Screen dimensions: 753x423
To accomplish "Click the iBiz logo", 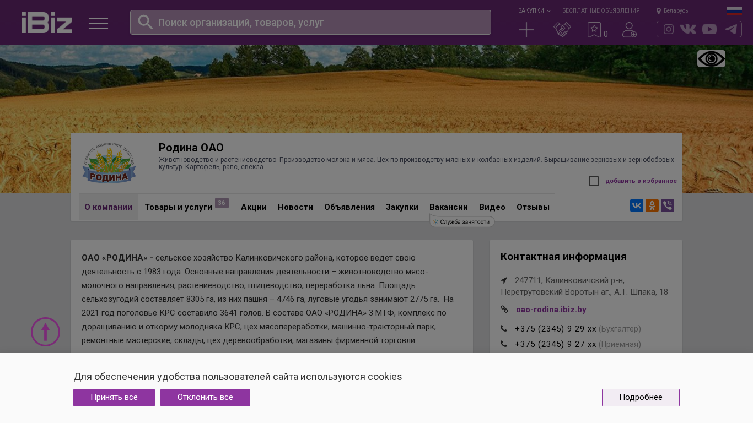I will coord(47,23).
